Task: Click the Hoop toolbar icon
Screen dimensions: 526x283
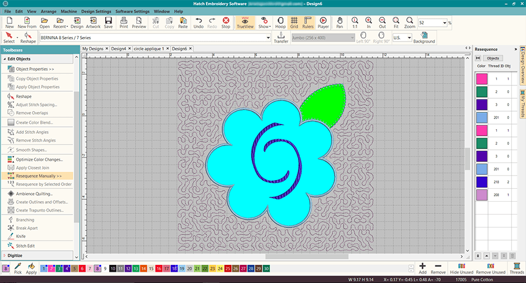Action: point(280,23)
